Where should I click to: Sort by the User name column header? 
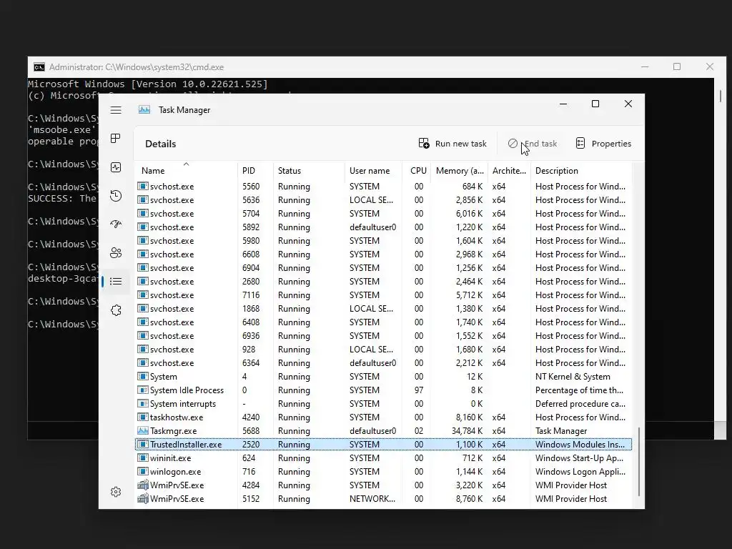[x=373, y=170]
